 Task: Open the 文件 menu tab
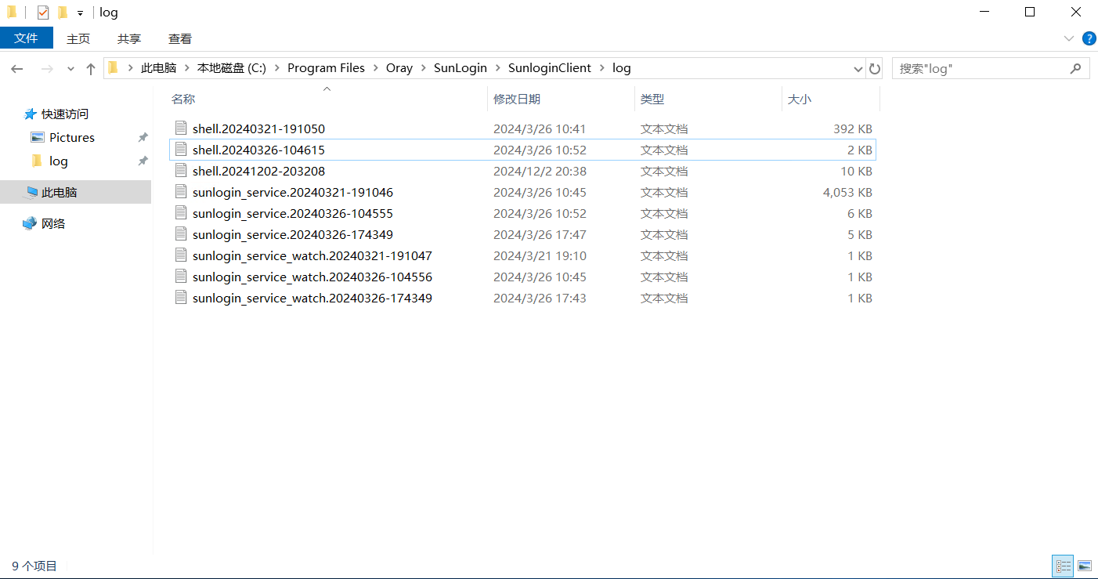[x=27, y=38]
